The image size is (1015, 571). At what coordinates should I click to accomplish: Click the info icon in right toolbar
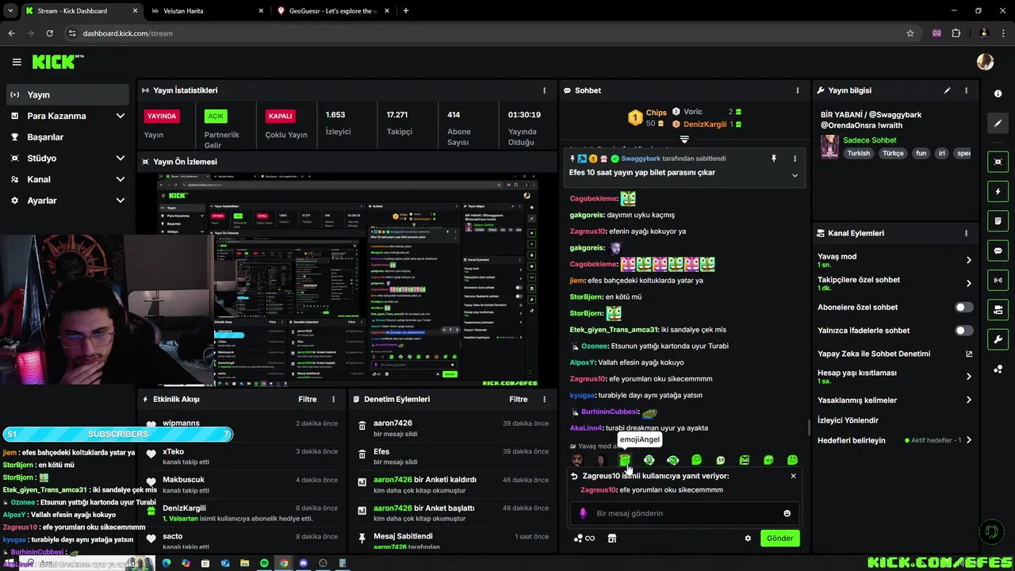(x=998, y=94)
